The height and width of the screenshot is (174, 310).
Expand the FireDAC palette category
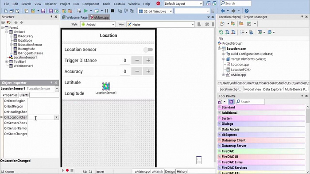coord(220,151)
